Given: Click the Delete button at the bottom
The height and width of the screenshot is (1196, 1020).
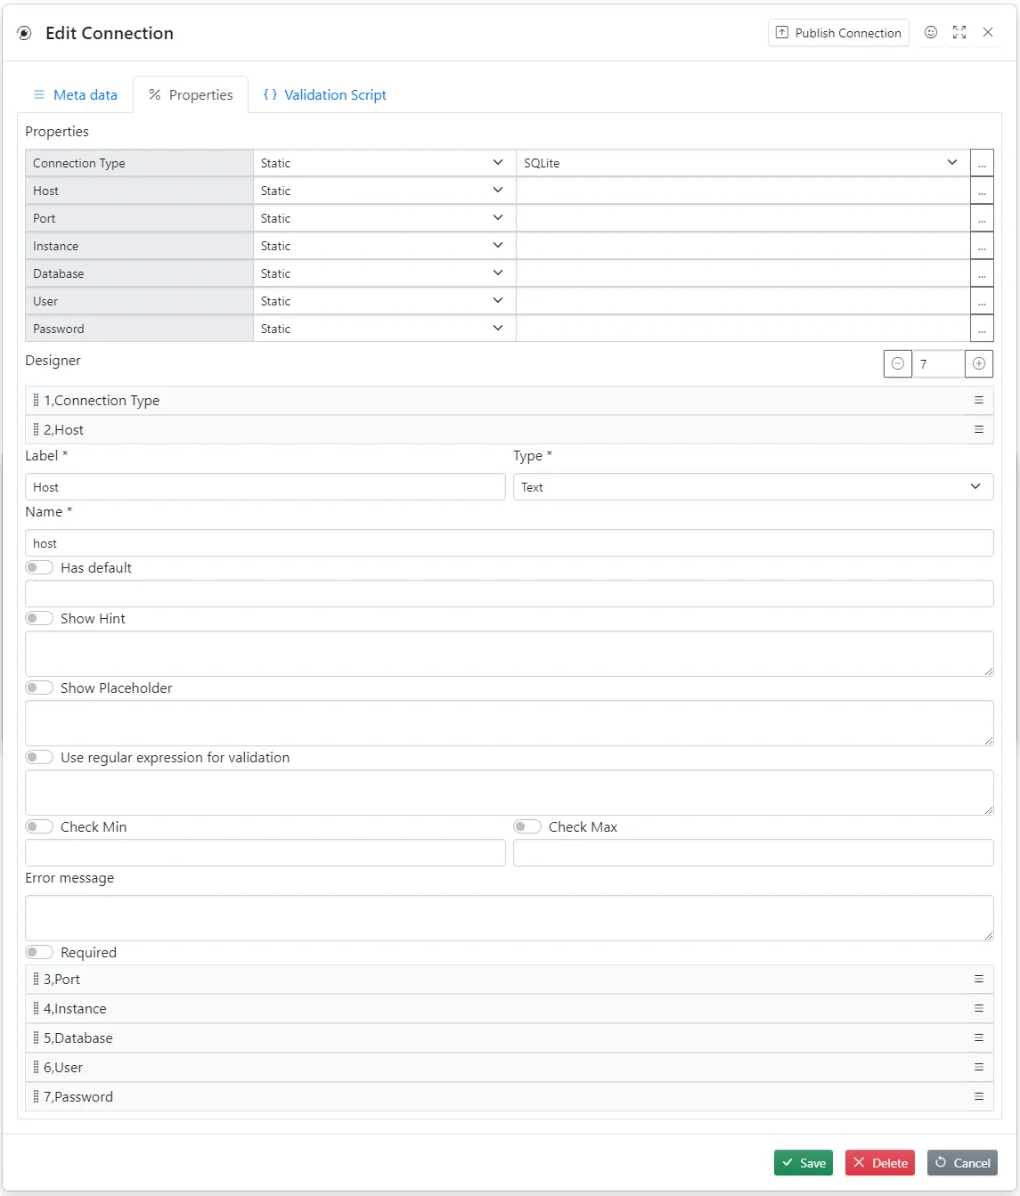Looking at the screenshot, I should click(879, 1162).
